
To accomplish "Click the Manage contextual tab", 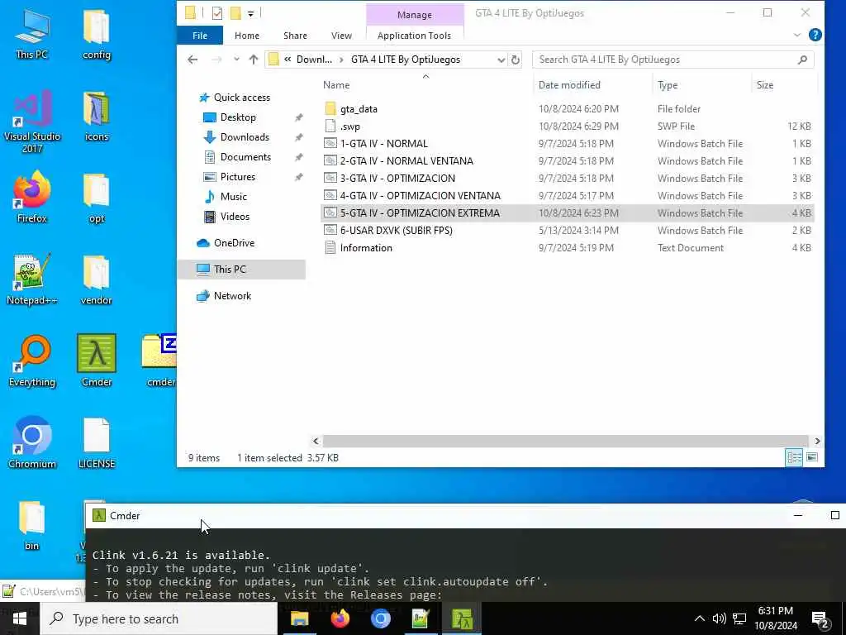I will (x=415, y=15).
